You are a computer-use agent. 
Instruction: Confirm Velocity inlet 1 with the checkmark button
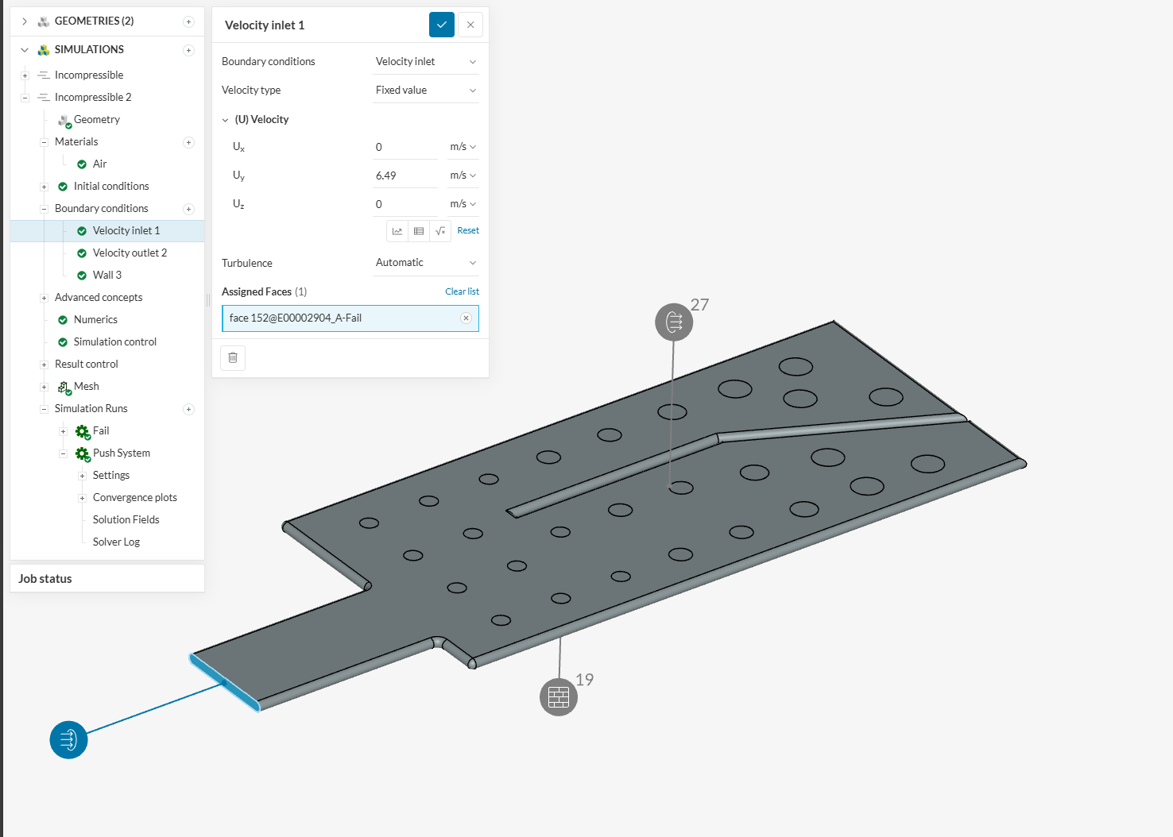pyautogui.click(x=442, y=25)
